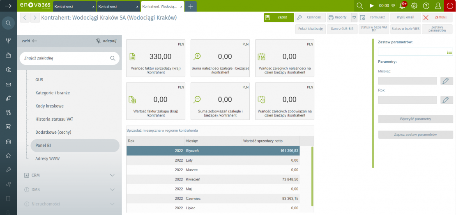Open the envelope icon in left sidebar

click(x=8, y=85)
